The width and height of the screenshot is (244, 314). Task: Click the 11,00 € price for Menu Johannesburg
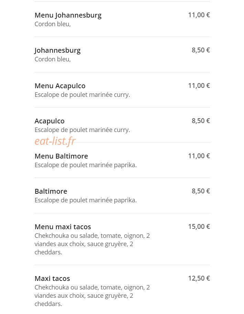(199, 15)
